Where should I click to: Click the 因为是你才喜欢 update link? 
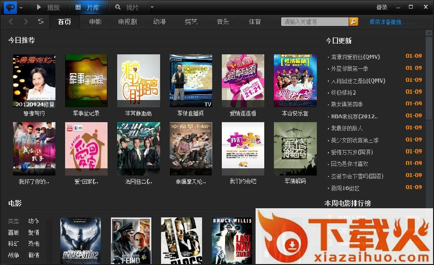click(x=350, y=164)
